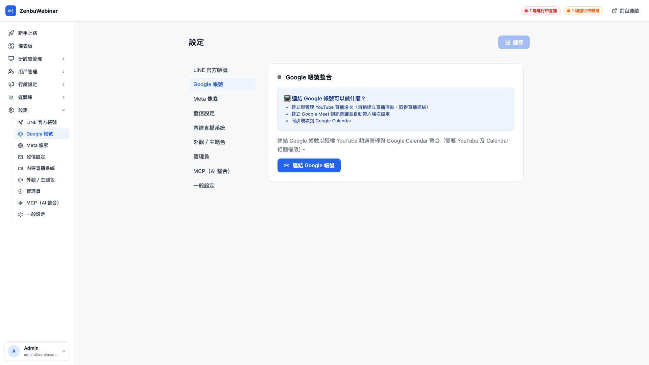
Task: Open 行銷設定 in the sidebar
Action: point(37,84)
